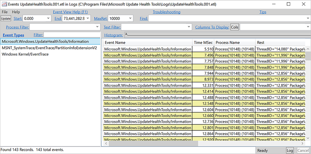Open the Help menu
Screen dimensions: 311x154
pos(16,12)
